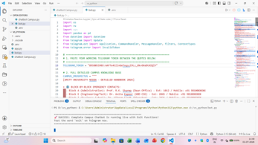Screen dimensions: 258x145
Task: Open the Remote Explorer view
Action: click(4, 48)
